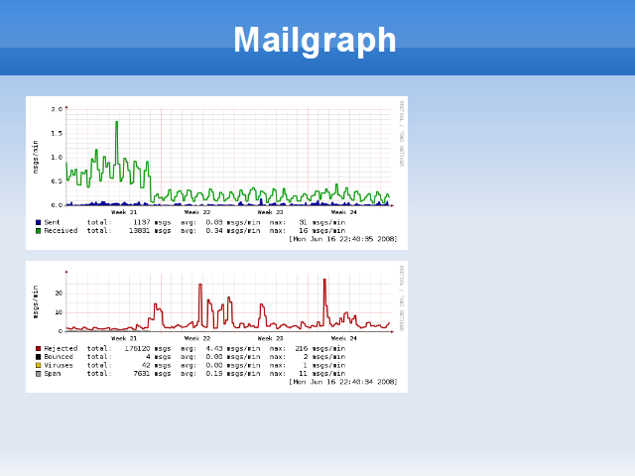The height and width of the screenshot is (476, 635).
Task: Click 'Week 21' label on the top graph
Action: click(124, 212)
